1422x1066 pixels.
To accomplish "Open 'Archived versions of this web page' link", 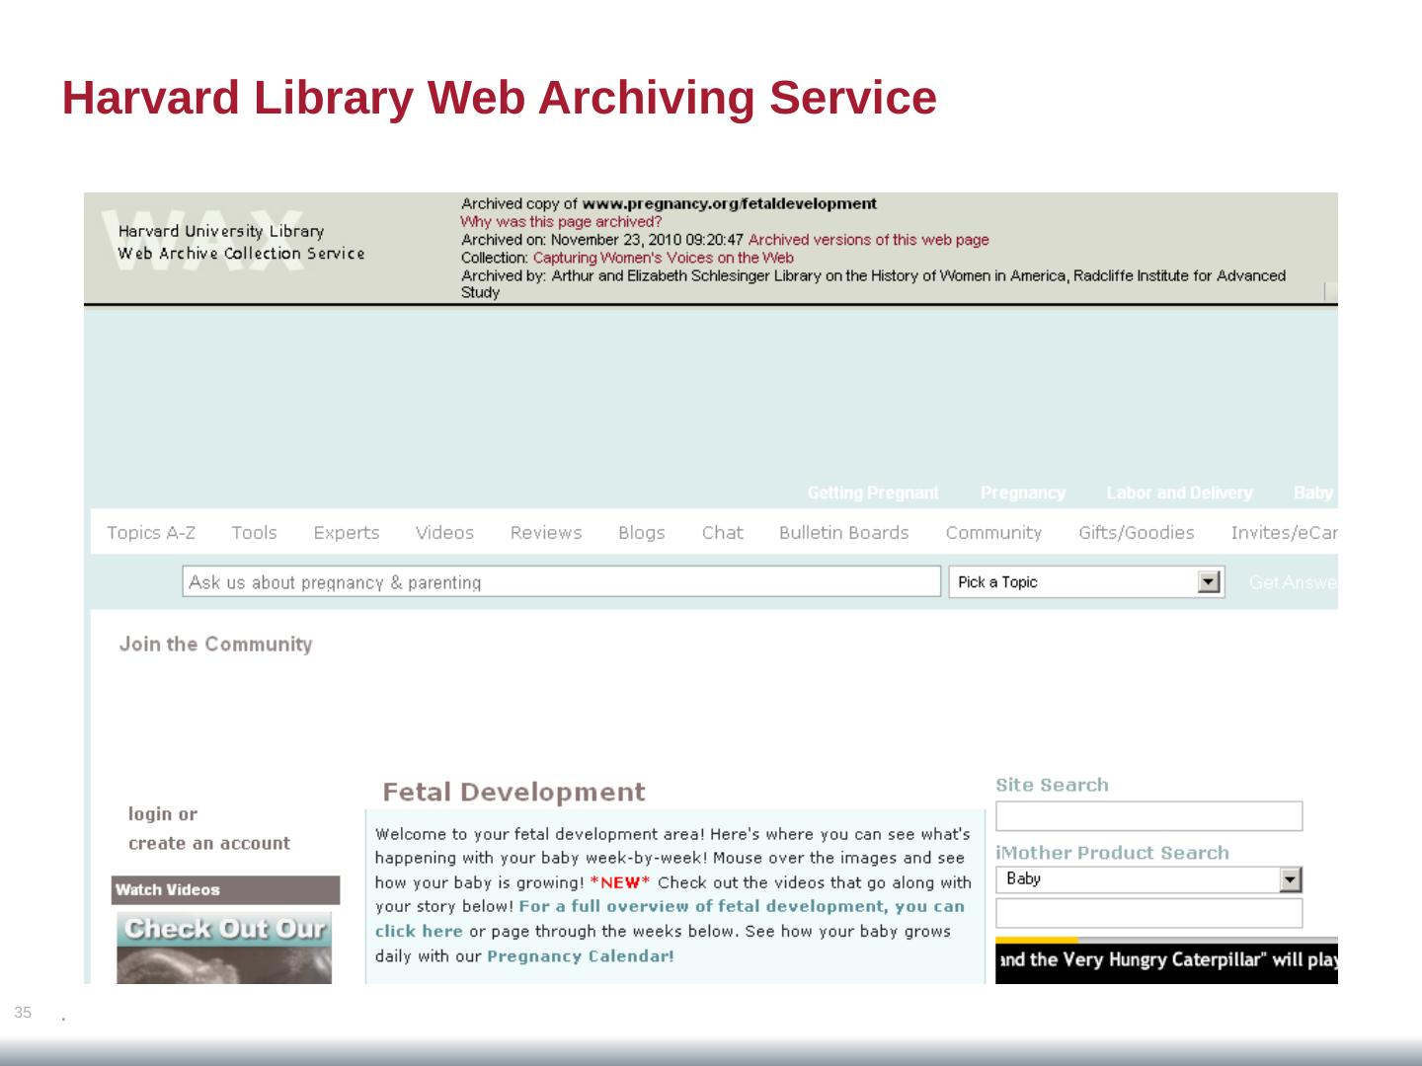I will tap(868, 240).
